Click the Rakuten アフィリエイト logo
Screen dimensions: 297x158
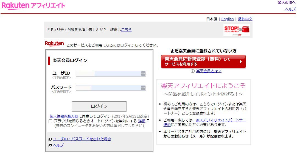(33, 6)
